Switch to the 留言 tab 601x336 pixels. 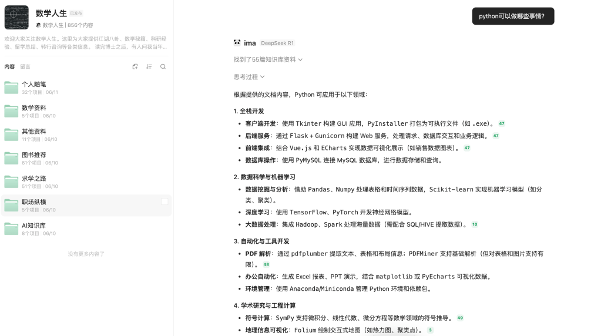click(x=25, y=67)
